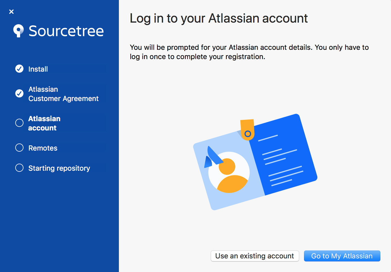The image size is (391, 272).
Task: Click the Customer Agreement checkmark icon
Action: 19,94
